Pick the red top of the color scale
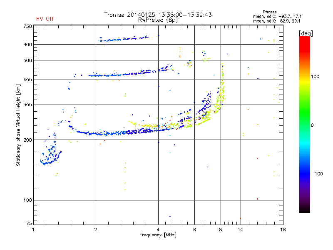 click(x=305, y=44)
